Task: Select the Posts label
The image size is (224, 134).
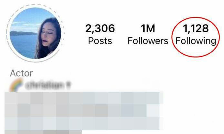Action: coord(100,41)
